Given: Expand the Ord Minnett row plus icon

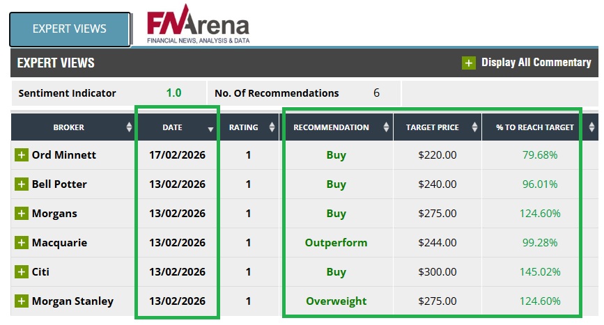Looking at the screenshot, I should [22, 154].
